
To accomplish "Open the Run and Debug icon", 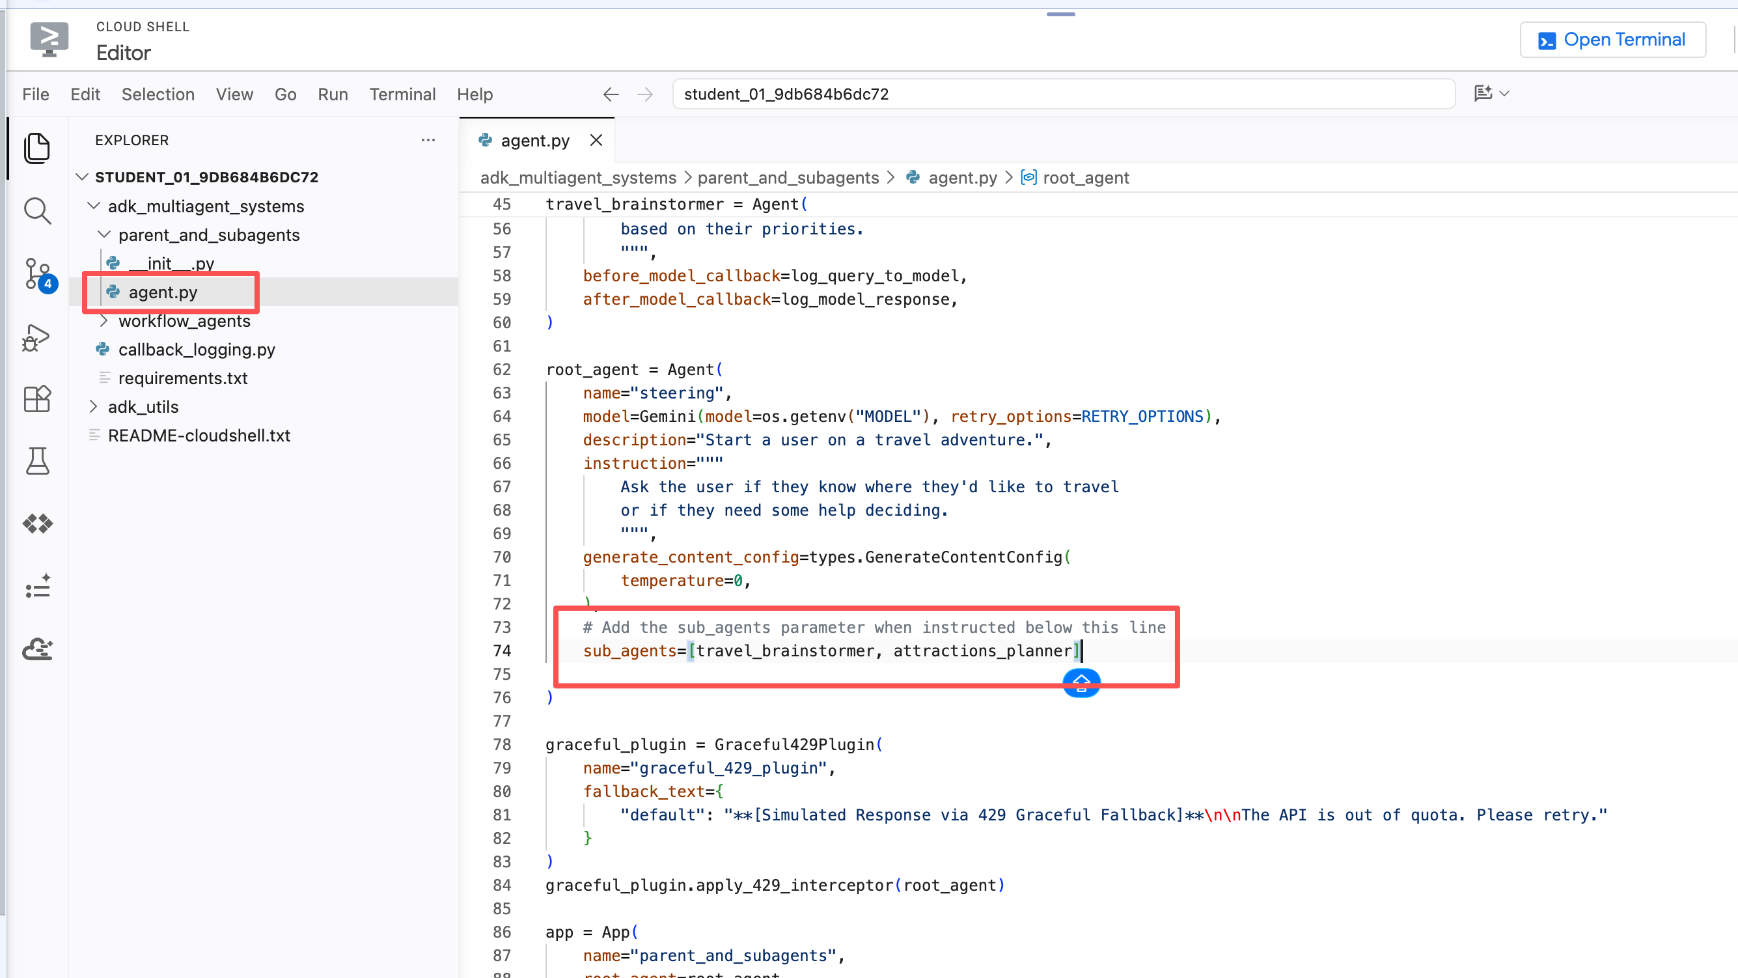I will pos(37,337).
